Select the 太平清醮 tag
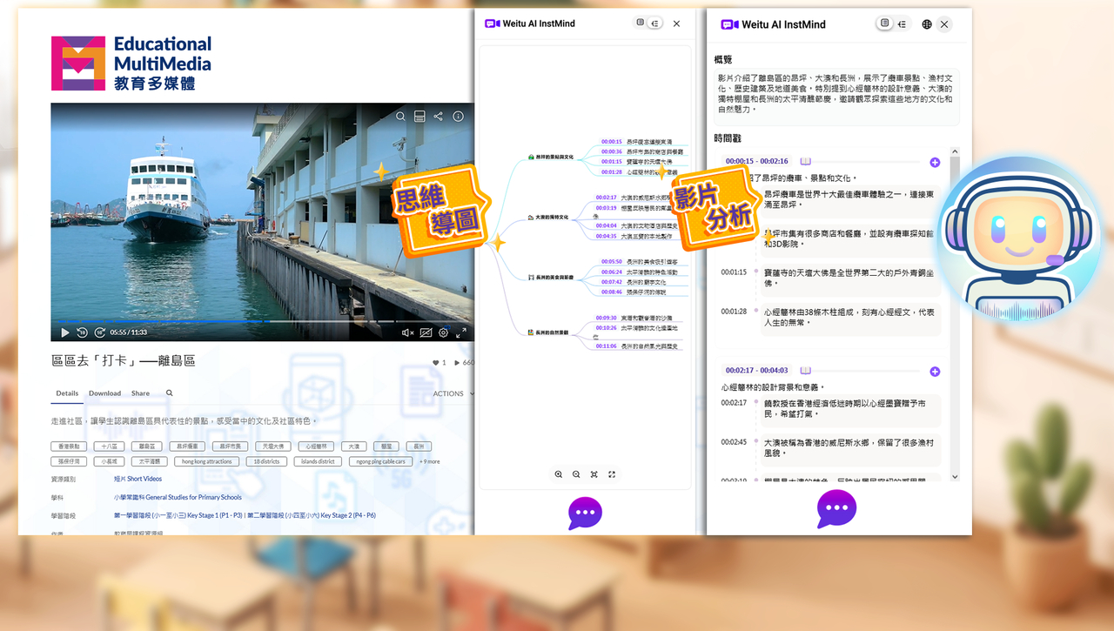Image resolution: width=1114 pixels, height=631 pixels. pyautogui.click(x=149, y=461)
